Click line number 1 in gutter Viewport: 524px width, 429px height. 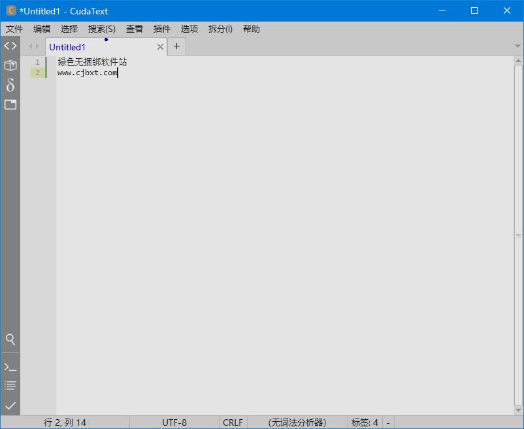tap(37, 62)
